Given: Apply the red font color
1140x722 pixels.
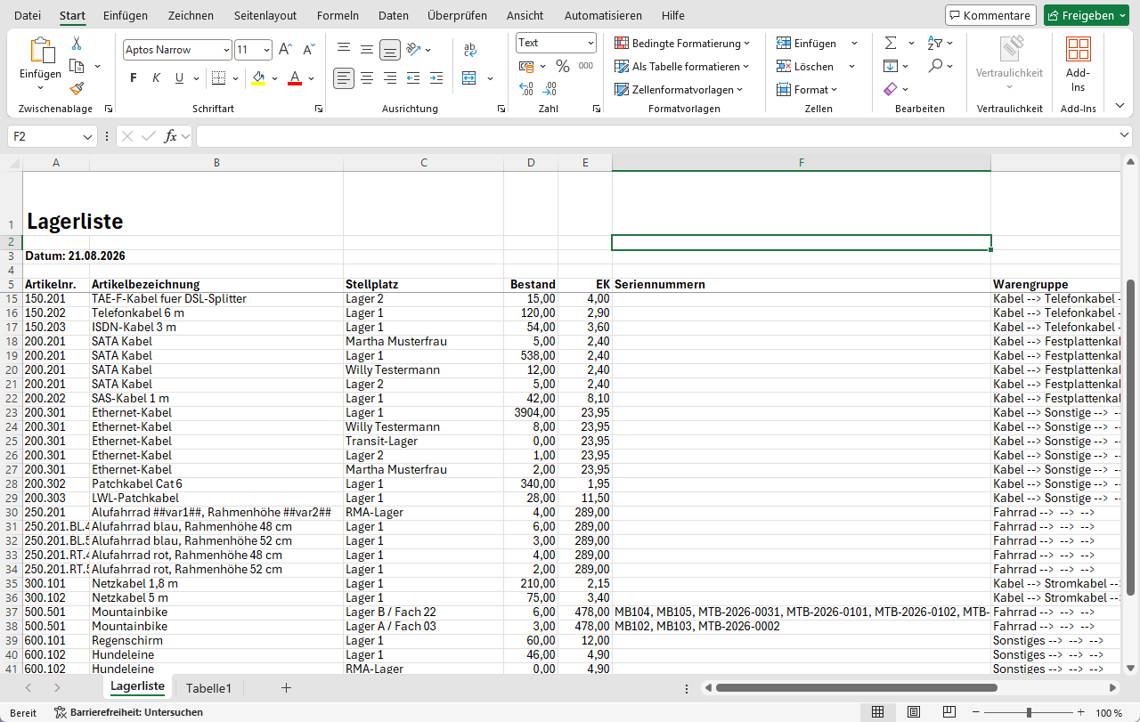Looking at the screenshot, I should (295, 78).
